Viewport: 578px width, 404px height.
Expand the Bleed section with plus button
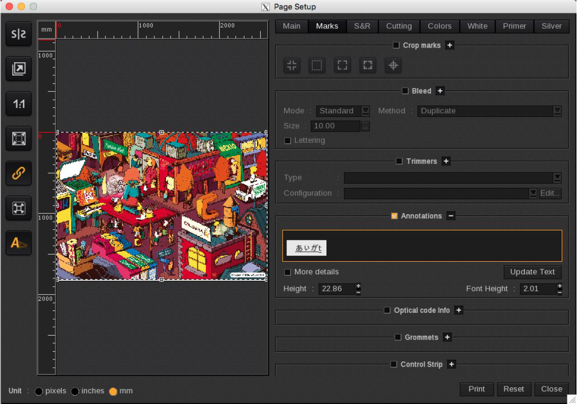point(440,91)
